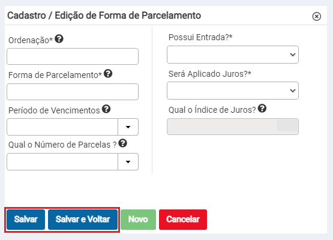
Task: Click the red Cancelar button
Action: pyautogui.click(x=183, y=220)
